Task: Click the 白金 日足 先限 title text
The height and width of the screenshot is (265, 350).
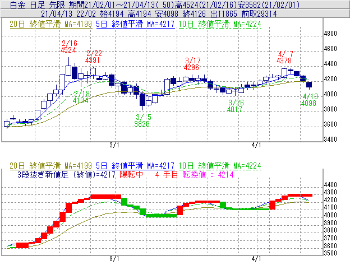Action: point(38,4)
